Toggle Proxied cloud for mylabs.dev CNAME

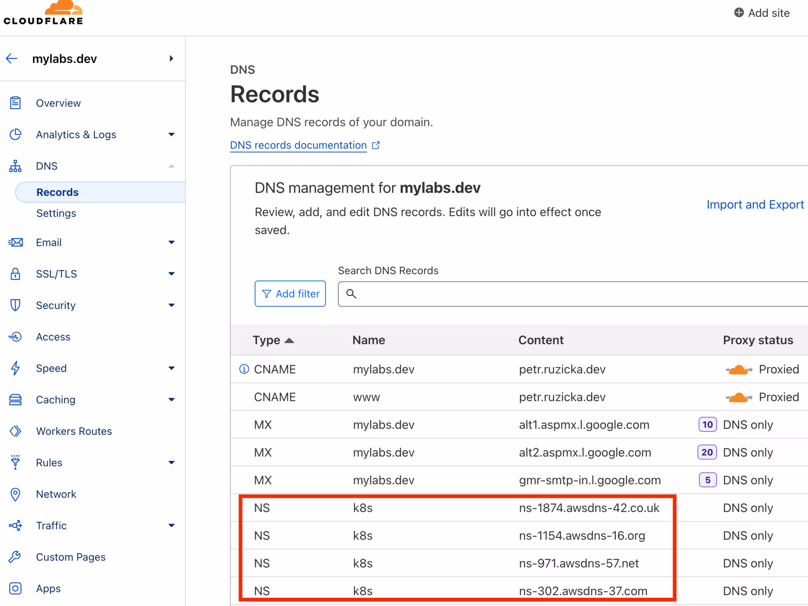coord(739,369)
